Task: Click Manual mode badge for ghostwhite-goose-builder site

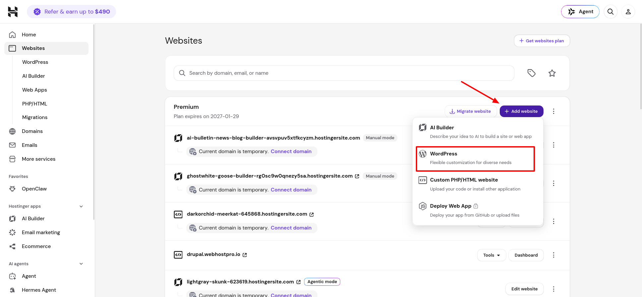Action: [x=380, y=176]
